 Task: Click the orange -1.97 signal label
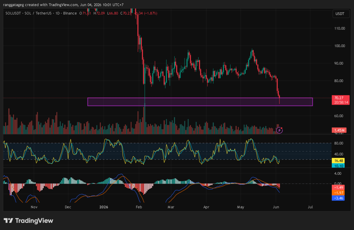[338, 193]
